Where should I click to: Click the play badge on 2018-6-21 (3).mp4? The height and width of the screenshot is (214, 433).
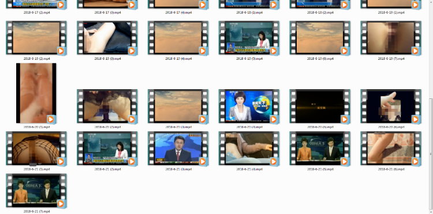coord(203,162)
